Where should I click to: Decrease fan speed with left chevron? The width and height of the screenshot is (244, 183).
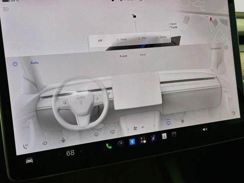coord(128,129)
